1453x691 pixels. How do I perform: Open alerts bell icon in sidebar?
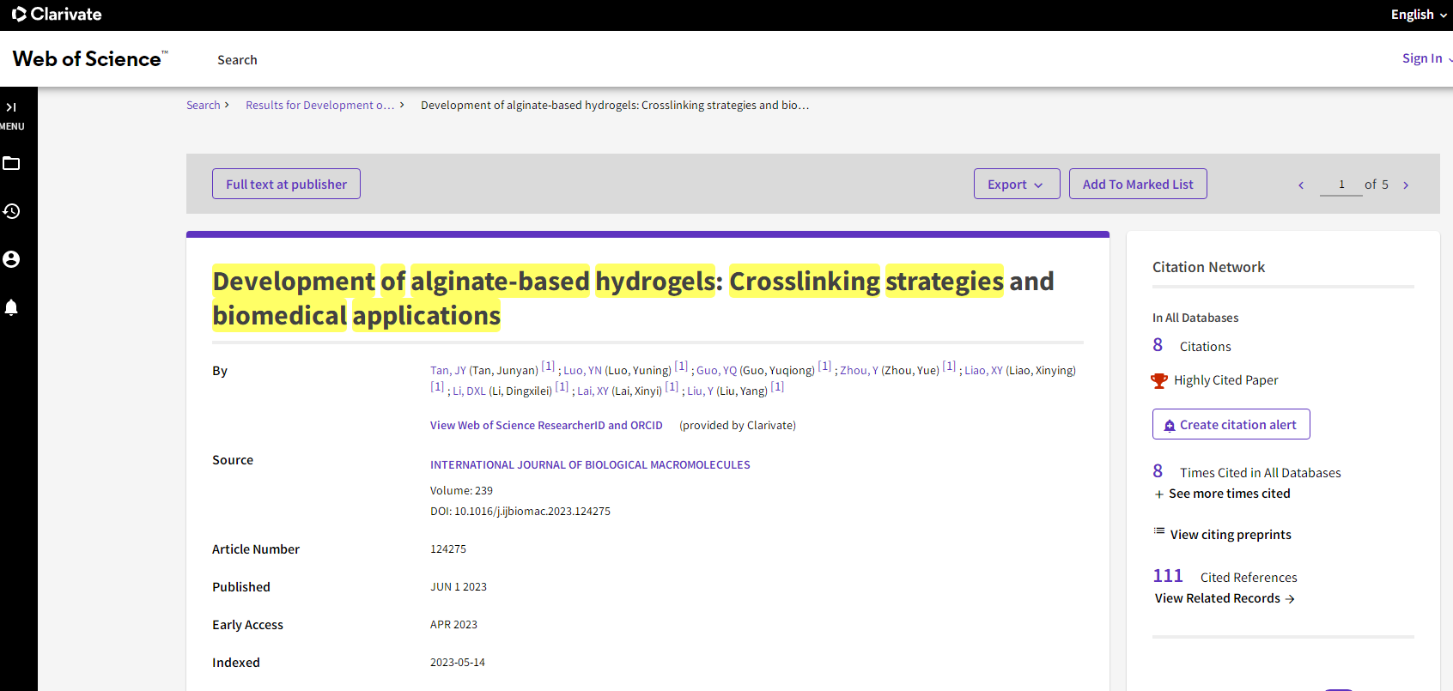click(11, 307)
